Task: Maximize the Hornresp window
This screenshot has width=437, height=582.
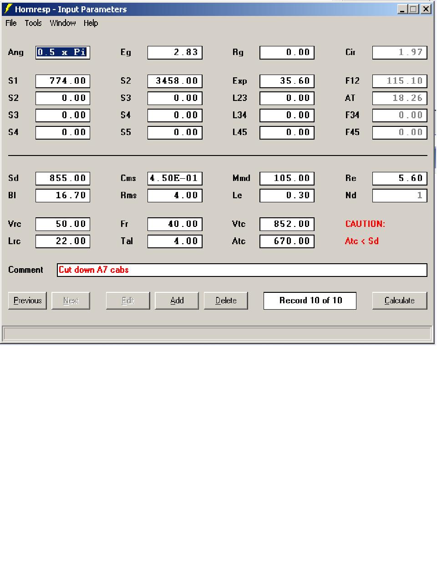Action: pyautogui.click(x=413, y=9)
